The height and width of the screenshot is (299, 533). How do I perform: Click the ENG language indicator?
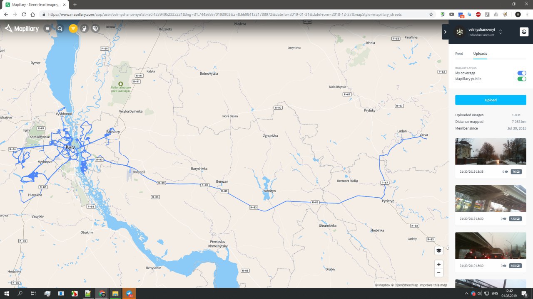pyautogui.click(x=495, y=294)
